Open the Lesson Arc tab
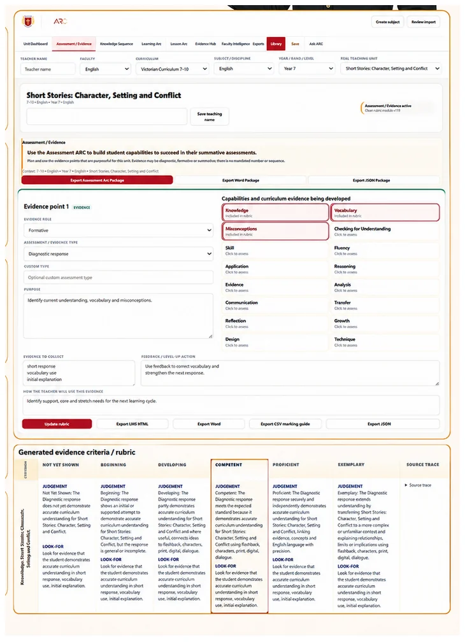The height and width of the screenshot is (642, 465). pyautogui.click(x=179, y=44)
